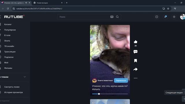
Task: Mute tab via speaker icon on Rutube tab
Action: pyautogui.click(x=26, y=3)
